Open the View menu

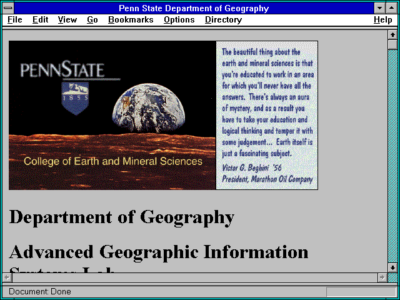[67, 20]
